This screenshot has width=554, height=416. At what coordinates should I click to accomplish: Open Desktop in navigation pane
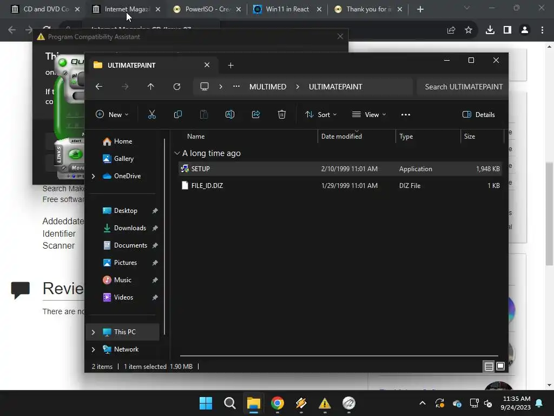pyautogui.click(x=122, y=211)
